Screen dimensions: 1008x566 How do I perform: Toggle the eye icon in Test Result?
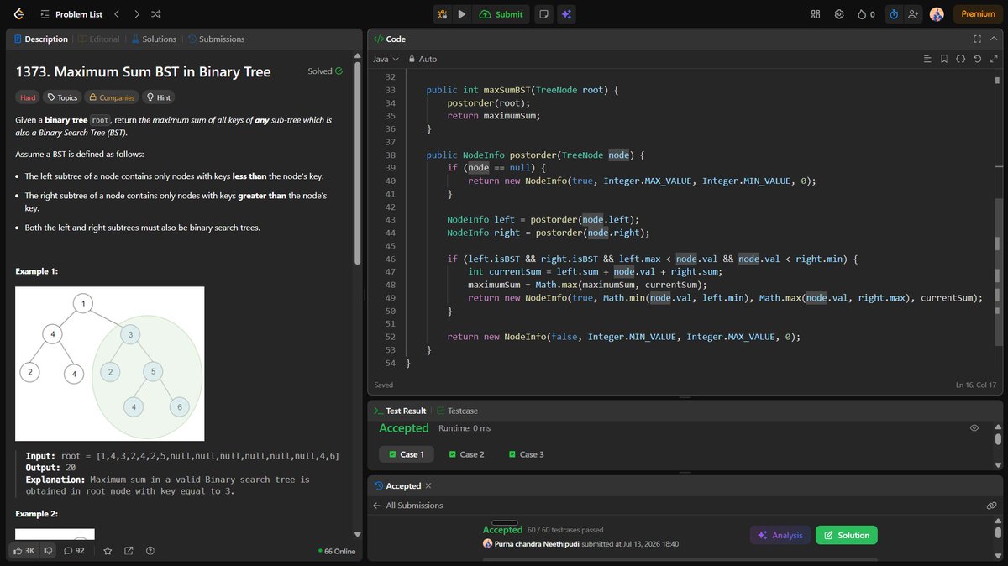pos(974,427)
